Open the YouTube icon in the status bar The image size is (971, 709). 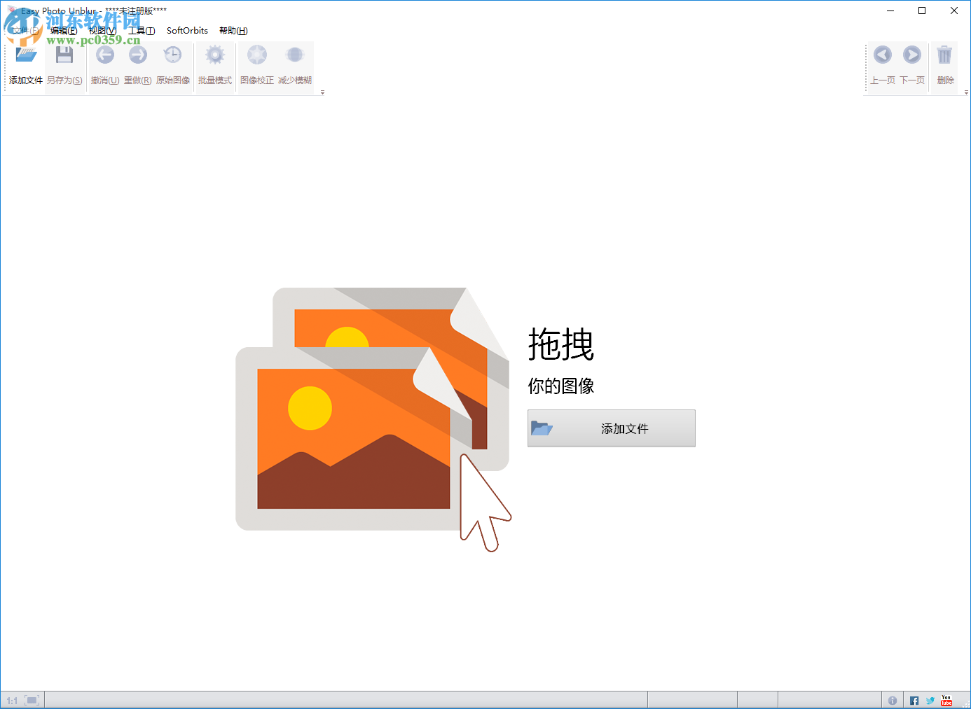coord(946,700)
